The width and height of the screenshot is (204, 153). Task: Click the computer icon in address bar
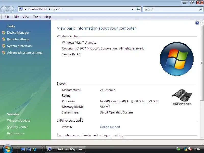(21, 9)
